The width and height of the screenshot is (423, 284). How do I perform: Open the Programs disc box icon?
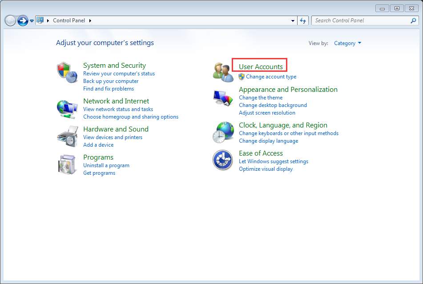pyautogui.click(x=67, y=165)
